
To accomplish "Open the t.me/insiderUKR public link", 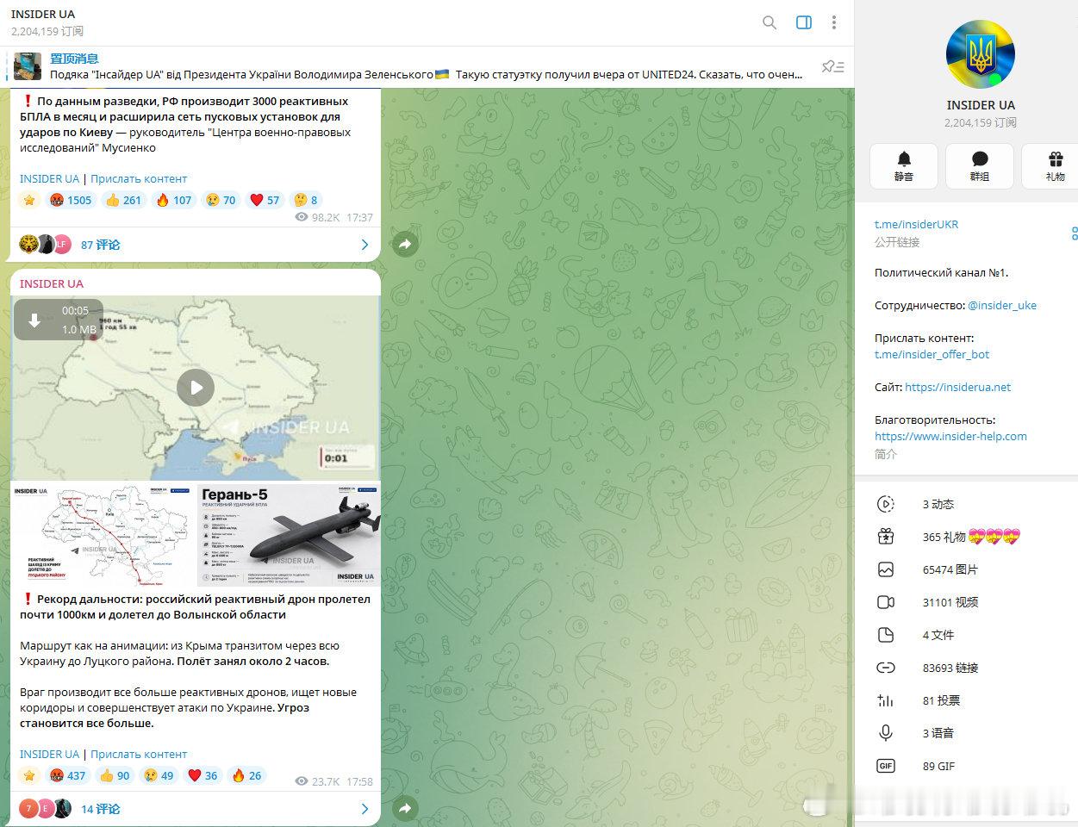I will coord(916,224).
